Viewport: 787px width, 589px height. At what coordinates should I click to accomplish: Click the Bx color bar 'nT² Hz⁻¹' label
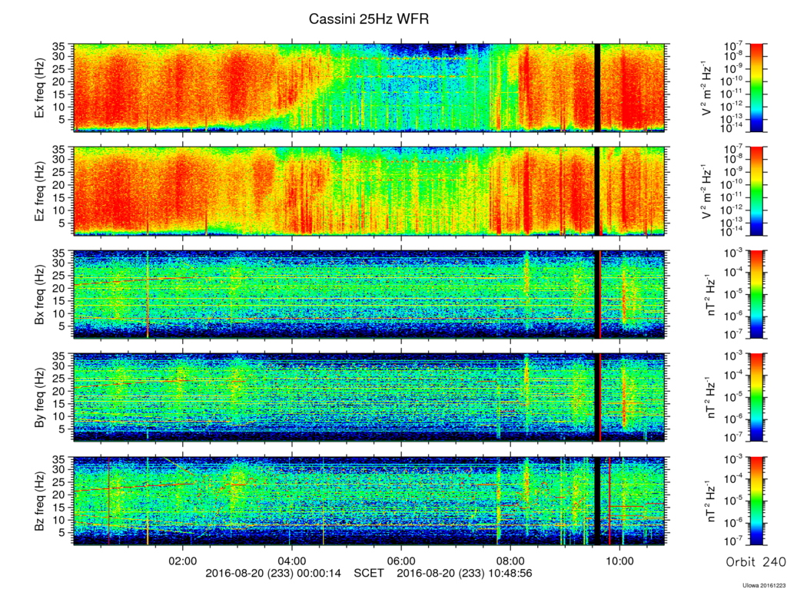coord(712,294)
